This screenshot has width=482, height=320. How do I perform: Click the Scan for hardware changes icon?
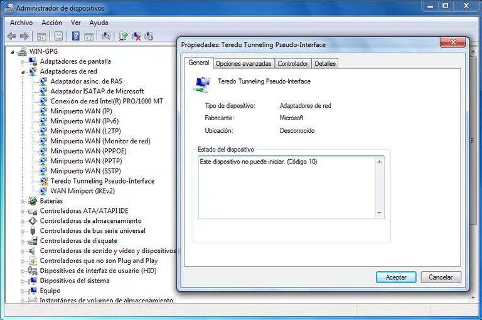[105, 36]
